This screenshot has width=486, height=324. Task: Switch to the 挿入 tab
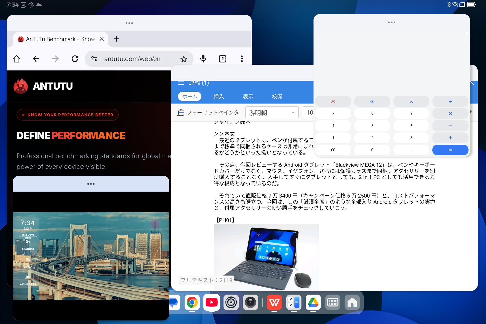[219, 96]
